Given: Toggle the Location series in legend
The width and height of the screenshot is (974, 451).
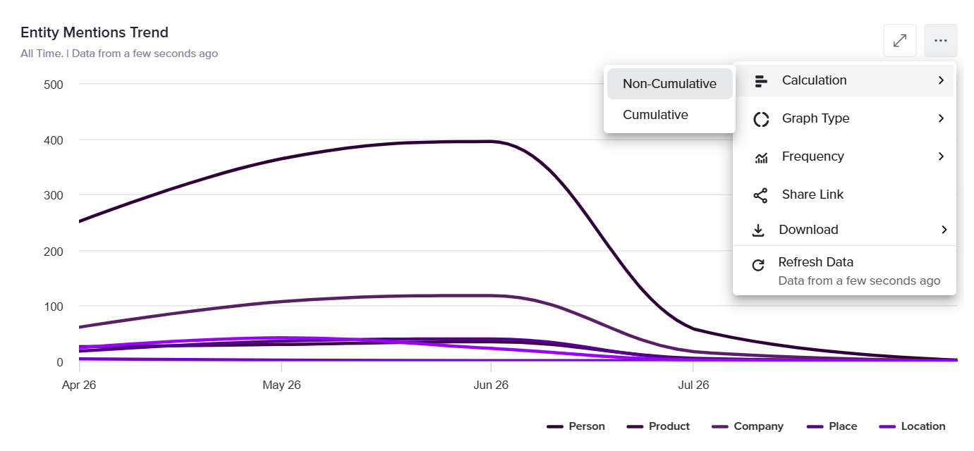Looking at the screenshot, I should (x=913, y=426).
